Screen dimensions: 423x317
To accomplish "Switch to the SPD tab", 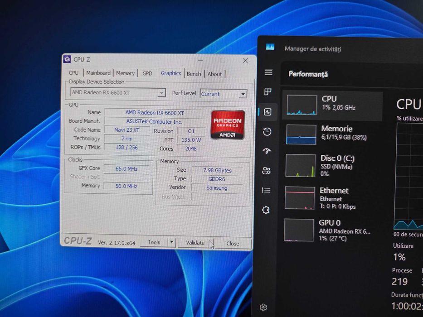I will (x=147, y=73).
